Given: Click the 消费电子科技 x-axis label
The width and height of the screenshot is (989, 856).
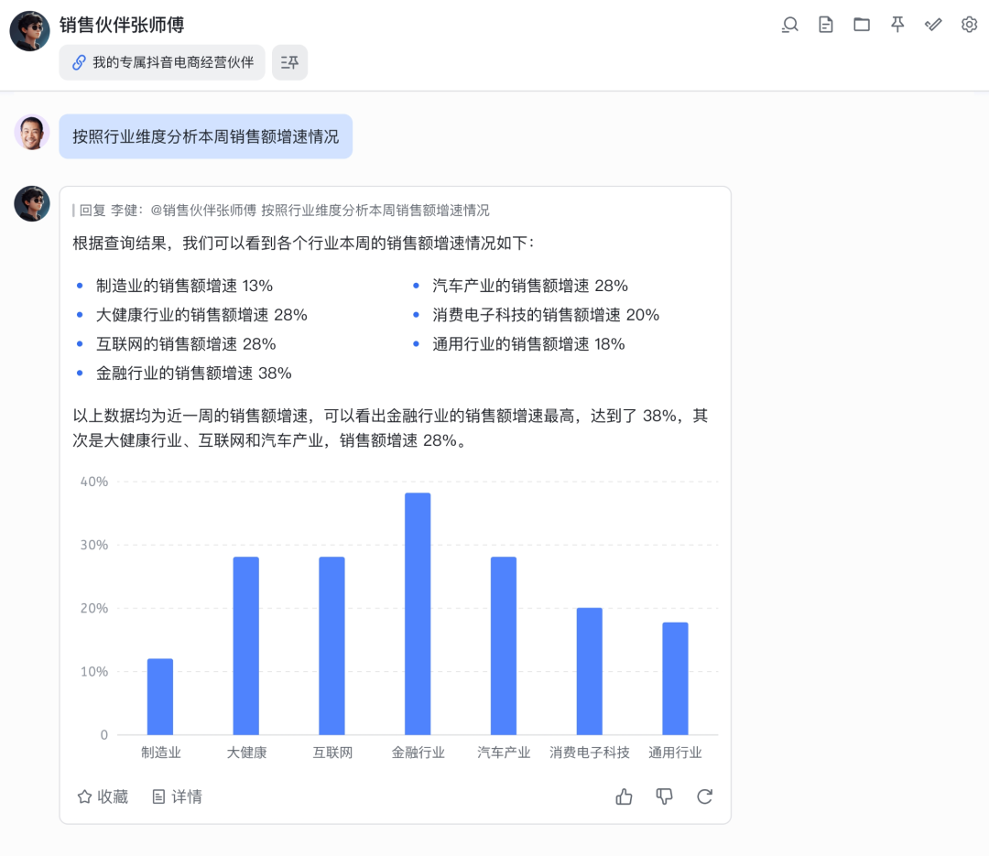Looking at the screenshot, I should tap(589, 752).
